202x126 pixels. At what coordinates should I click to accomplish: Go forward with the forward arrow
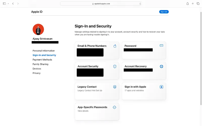[18, 4]
